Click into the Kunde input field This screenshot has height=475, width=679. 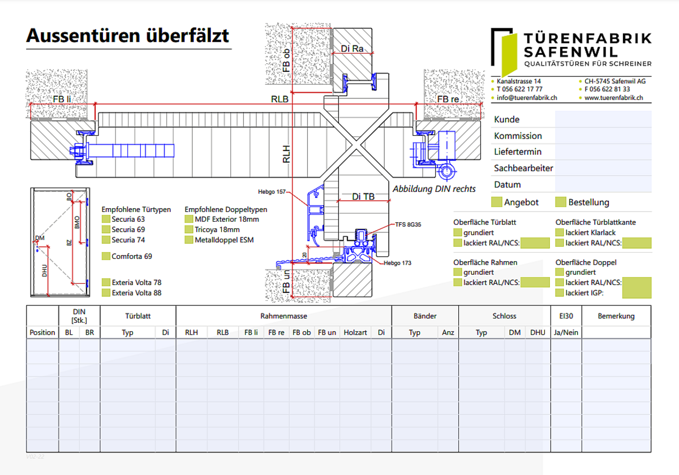[x=603, y=119]
